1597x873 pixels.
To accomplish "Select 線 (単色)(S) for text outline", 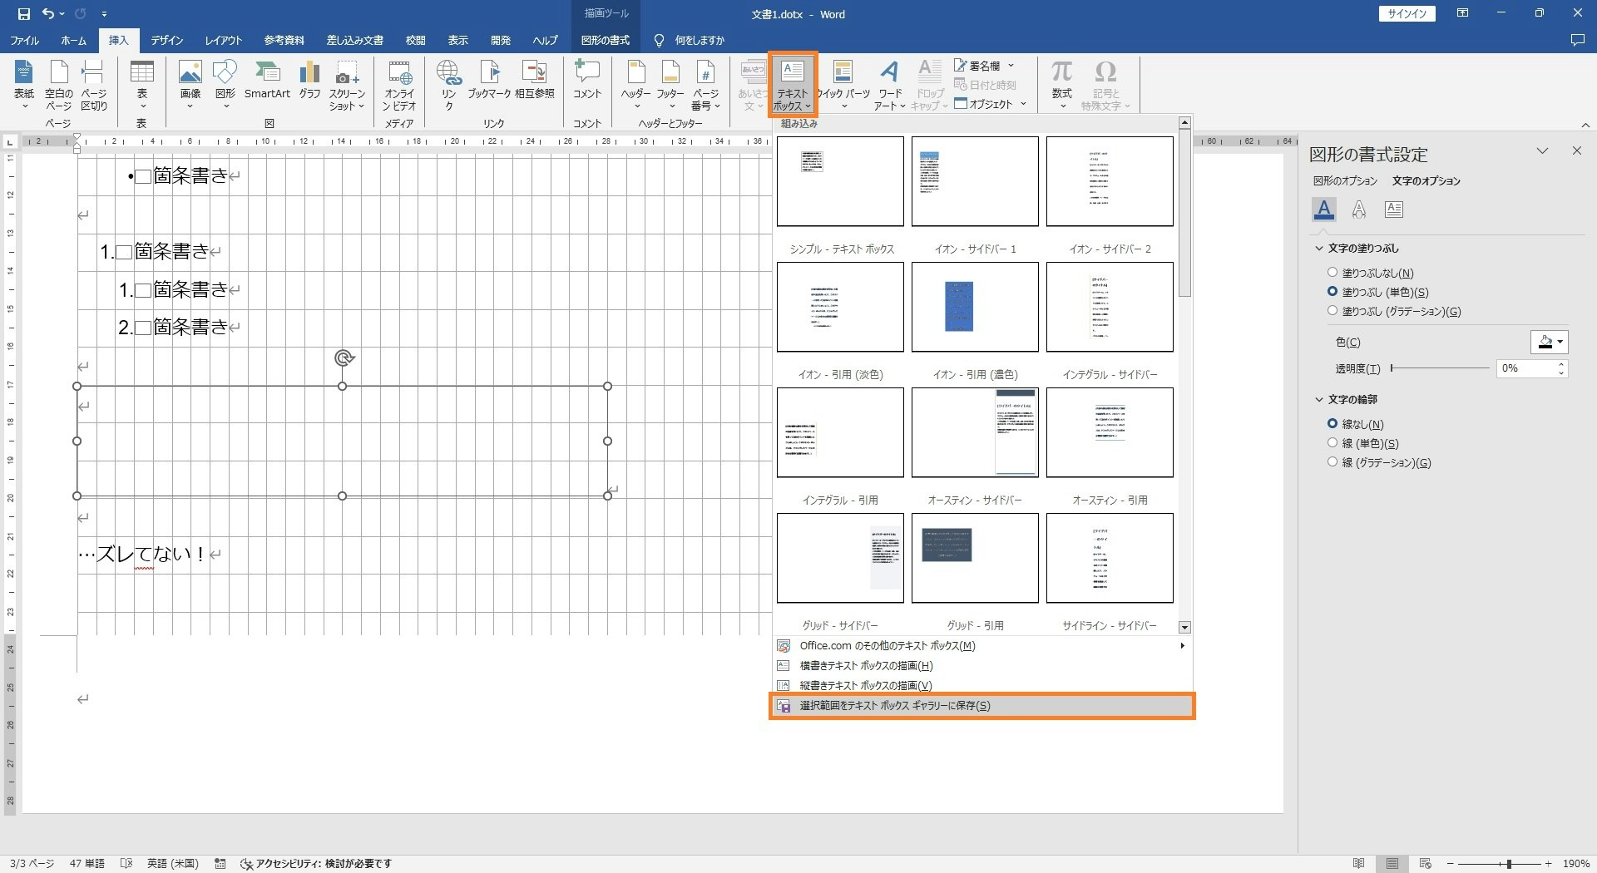I will pyautogui.click(x=1362, y=443).
